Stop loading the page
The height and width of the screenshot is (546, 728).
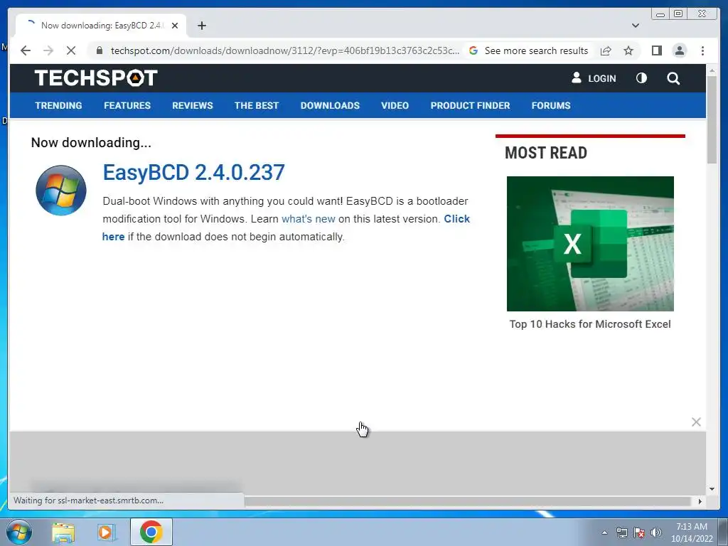(71, 50)
